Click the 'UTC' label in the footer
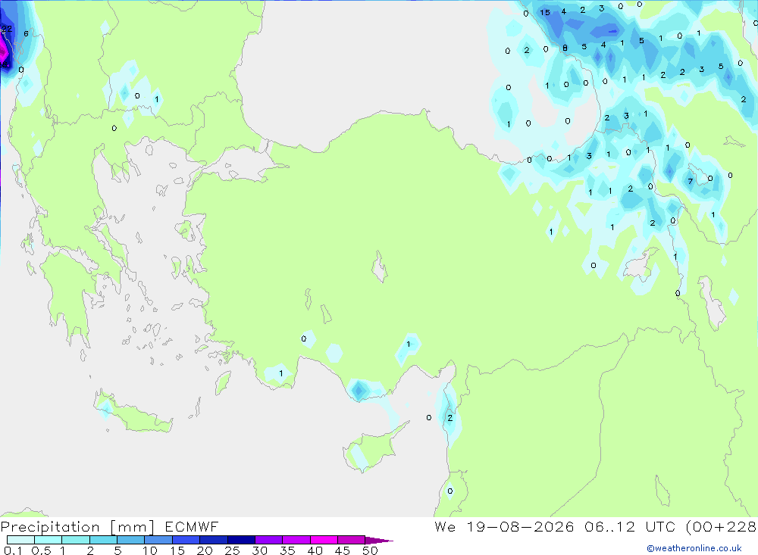This screenshot has height=555, width=758. pos(660,527)
